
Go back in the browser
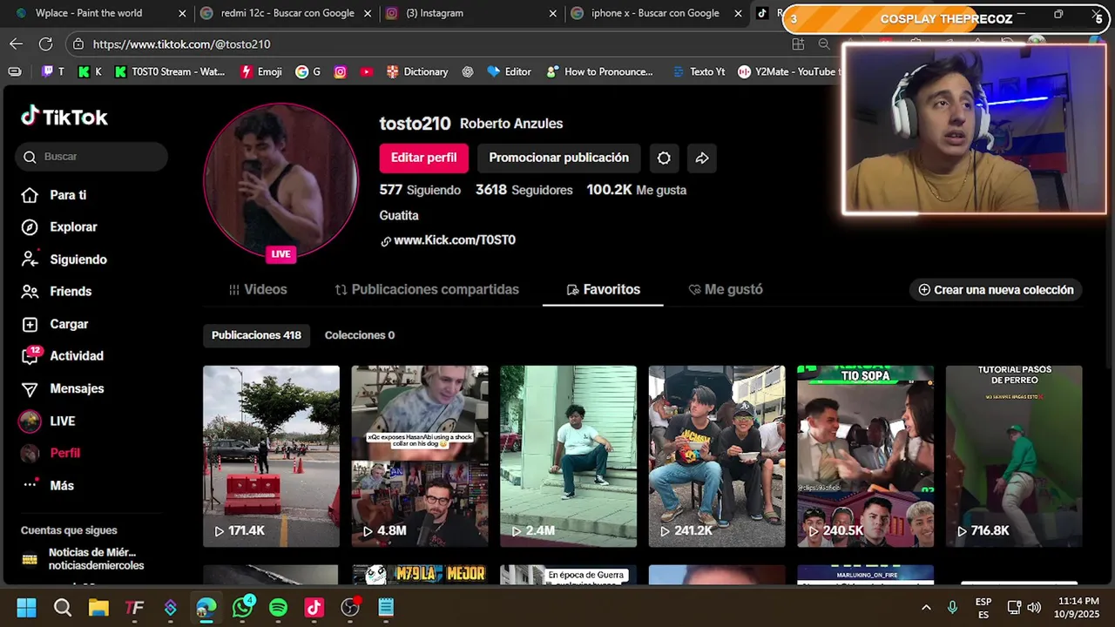[17, 44]
